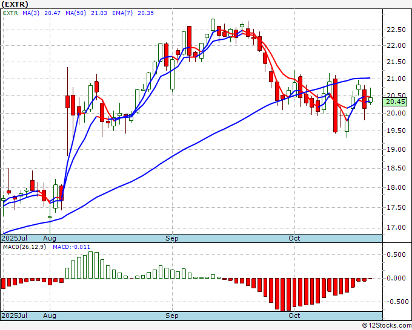The height and width of the screenshot is (330, 412).
Task: Click the 2025Jul label on price chart axis
Action: pyautogui.click(x=15, y=238)
